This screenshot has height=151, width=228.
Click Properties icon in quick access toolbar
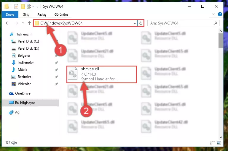16,7
